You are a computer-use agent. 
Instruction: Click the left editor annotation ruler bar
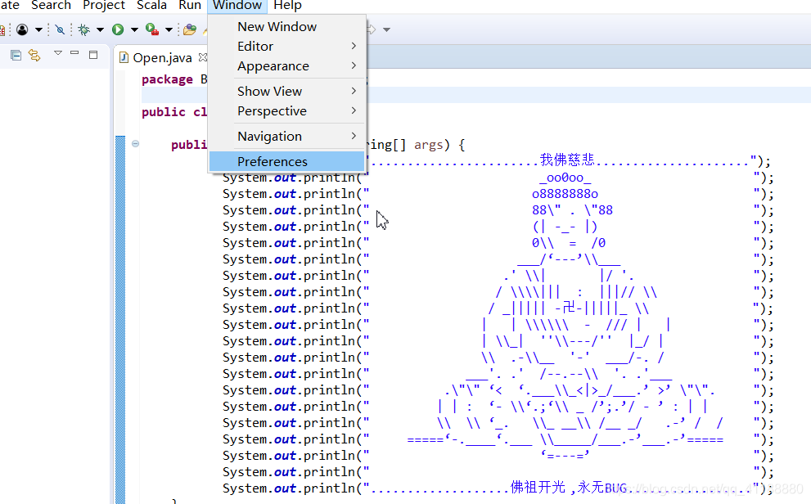click(120, 319)
